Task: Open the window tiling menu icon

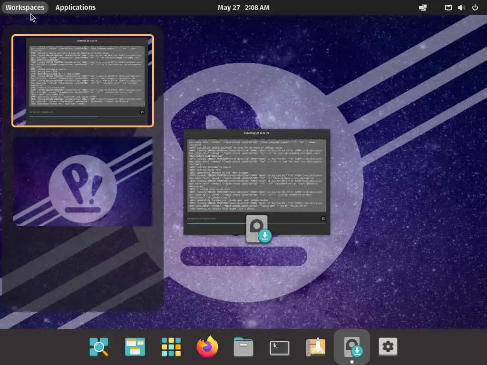Action: click(423, 8)
